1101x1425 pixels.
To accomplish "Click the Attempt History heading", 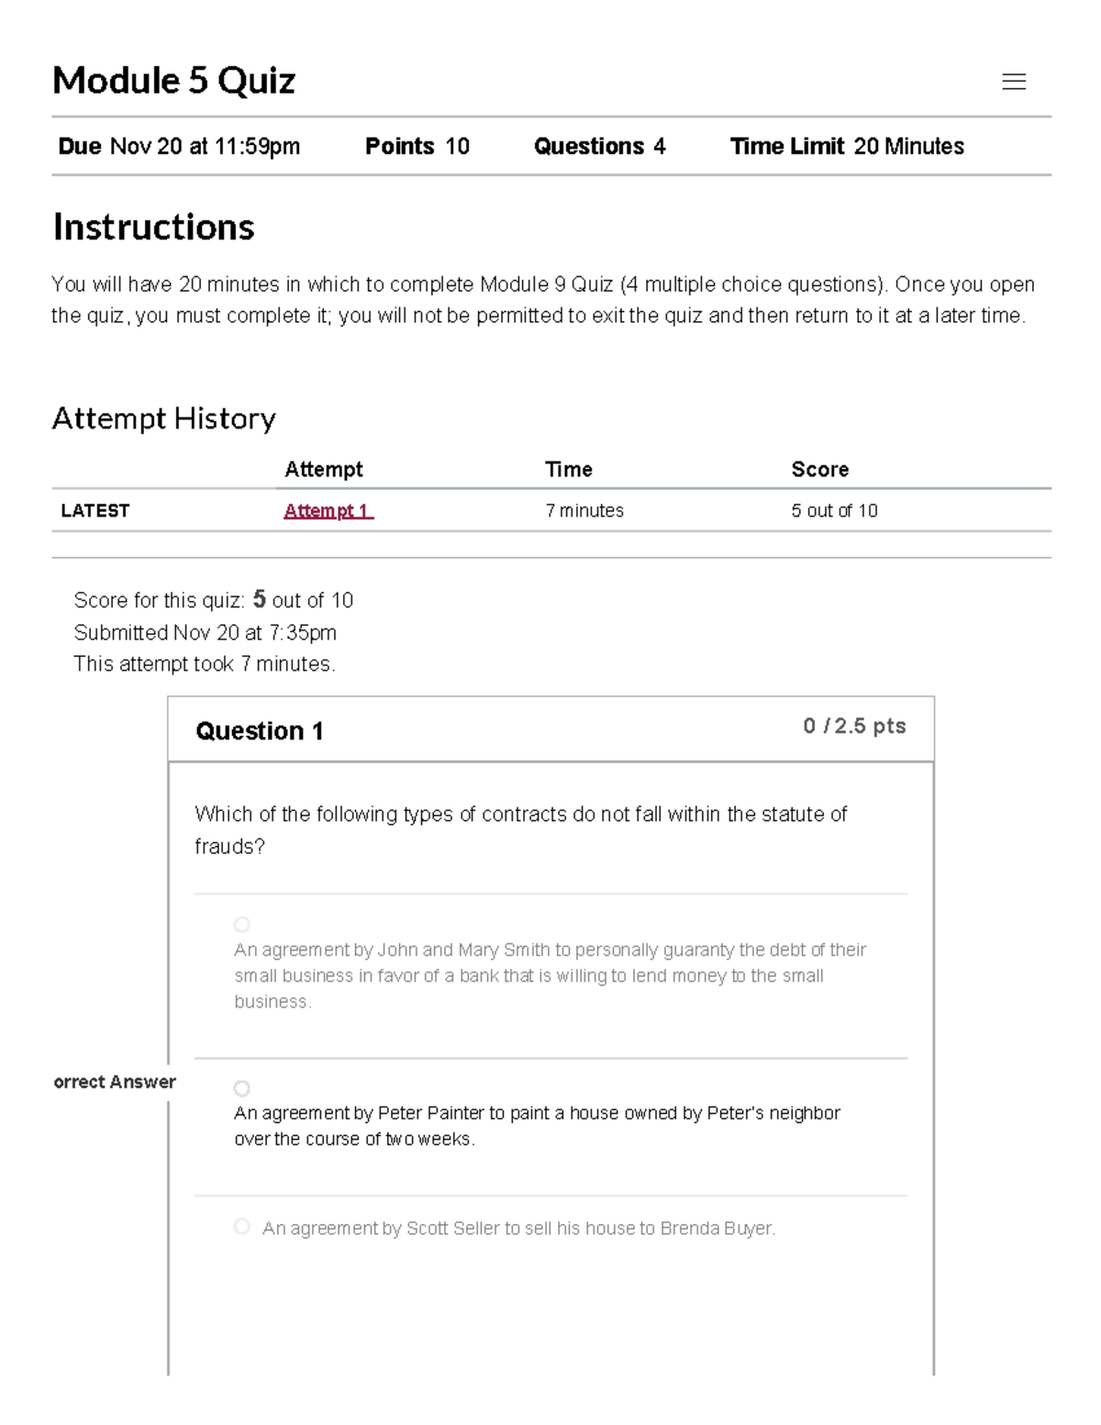I will click(x=163, y=418).
